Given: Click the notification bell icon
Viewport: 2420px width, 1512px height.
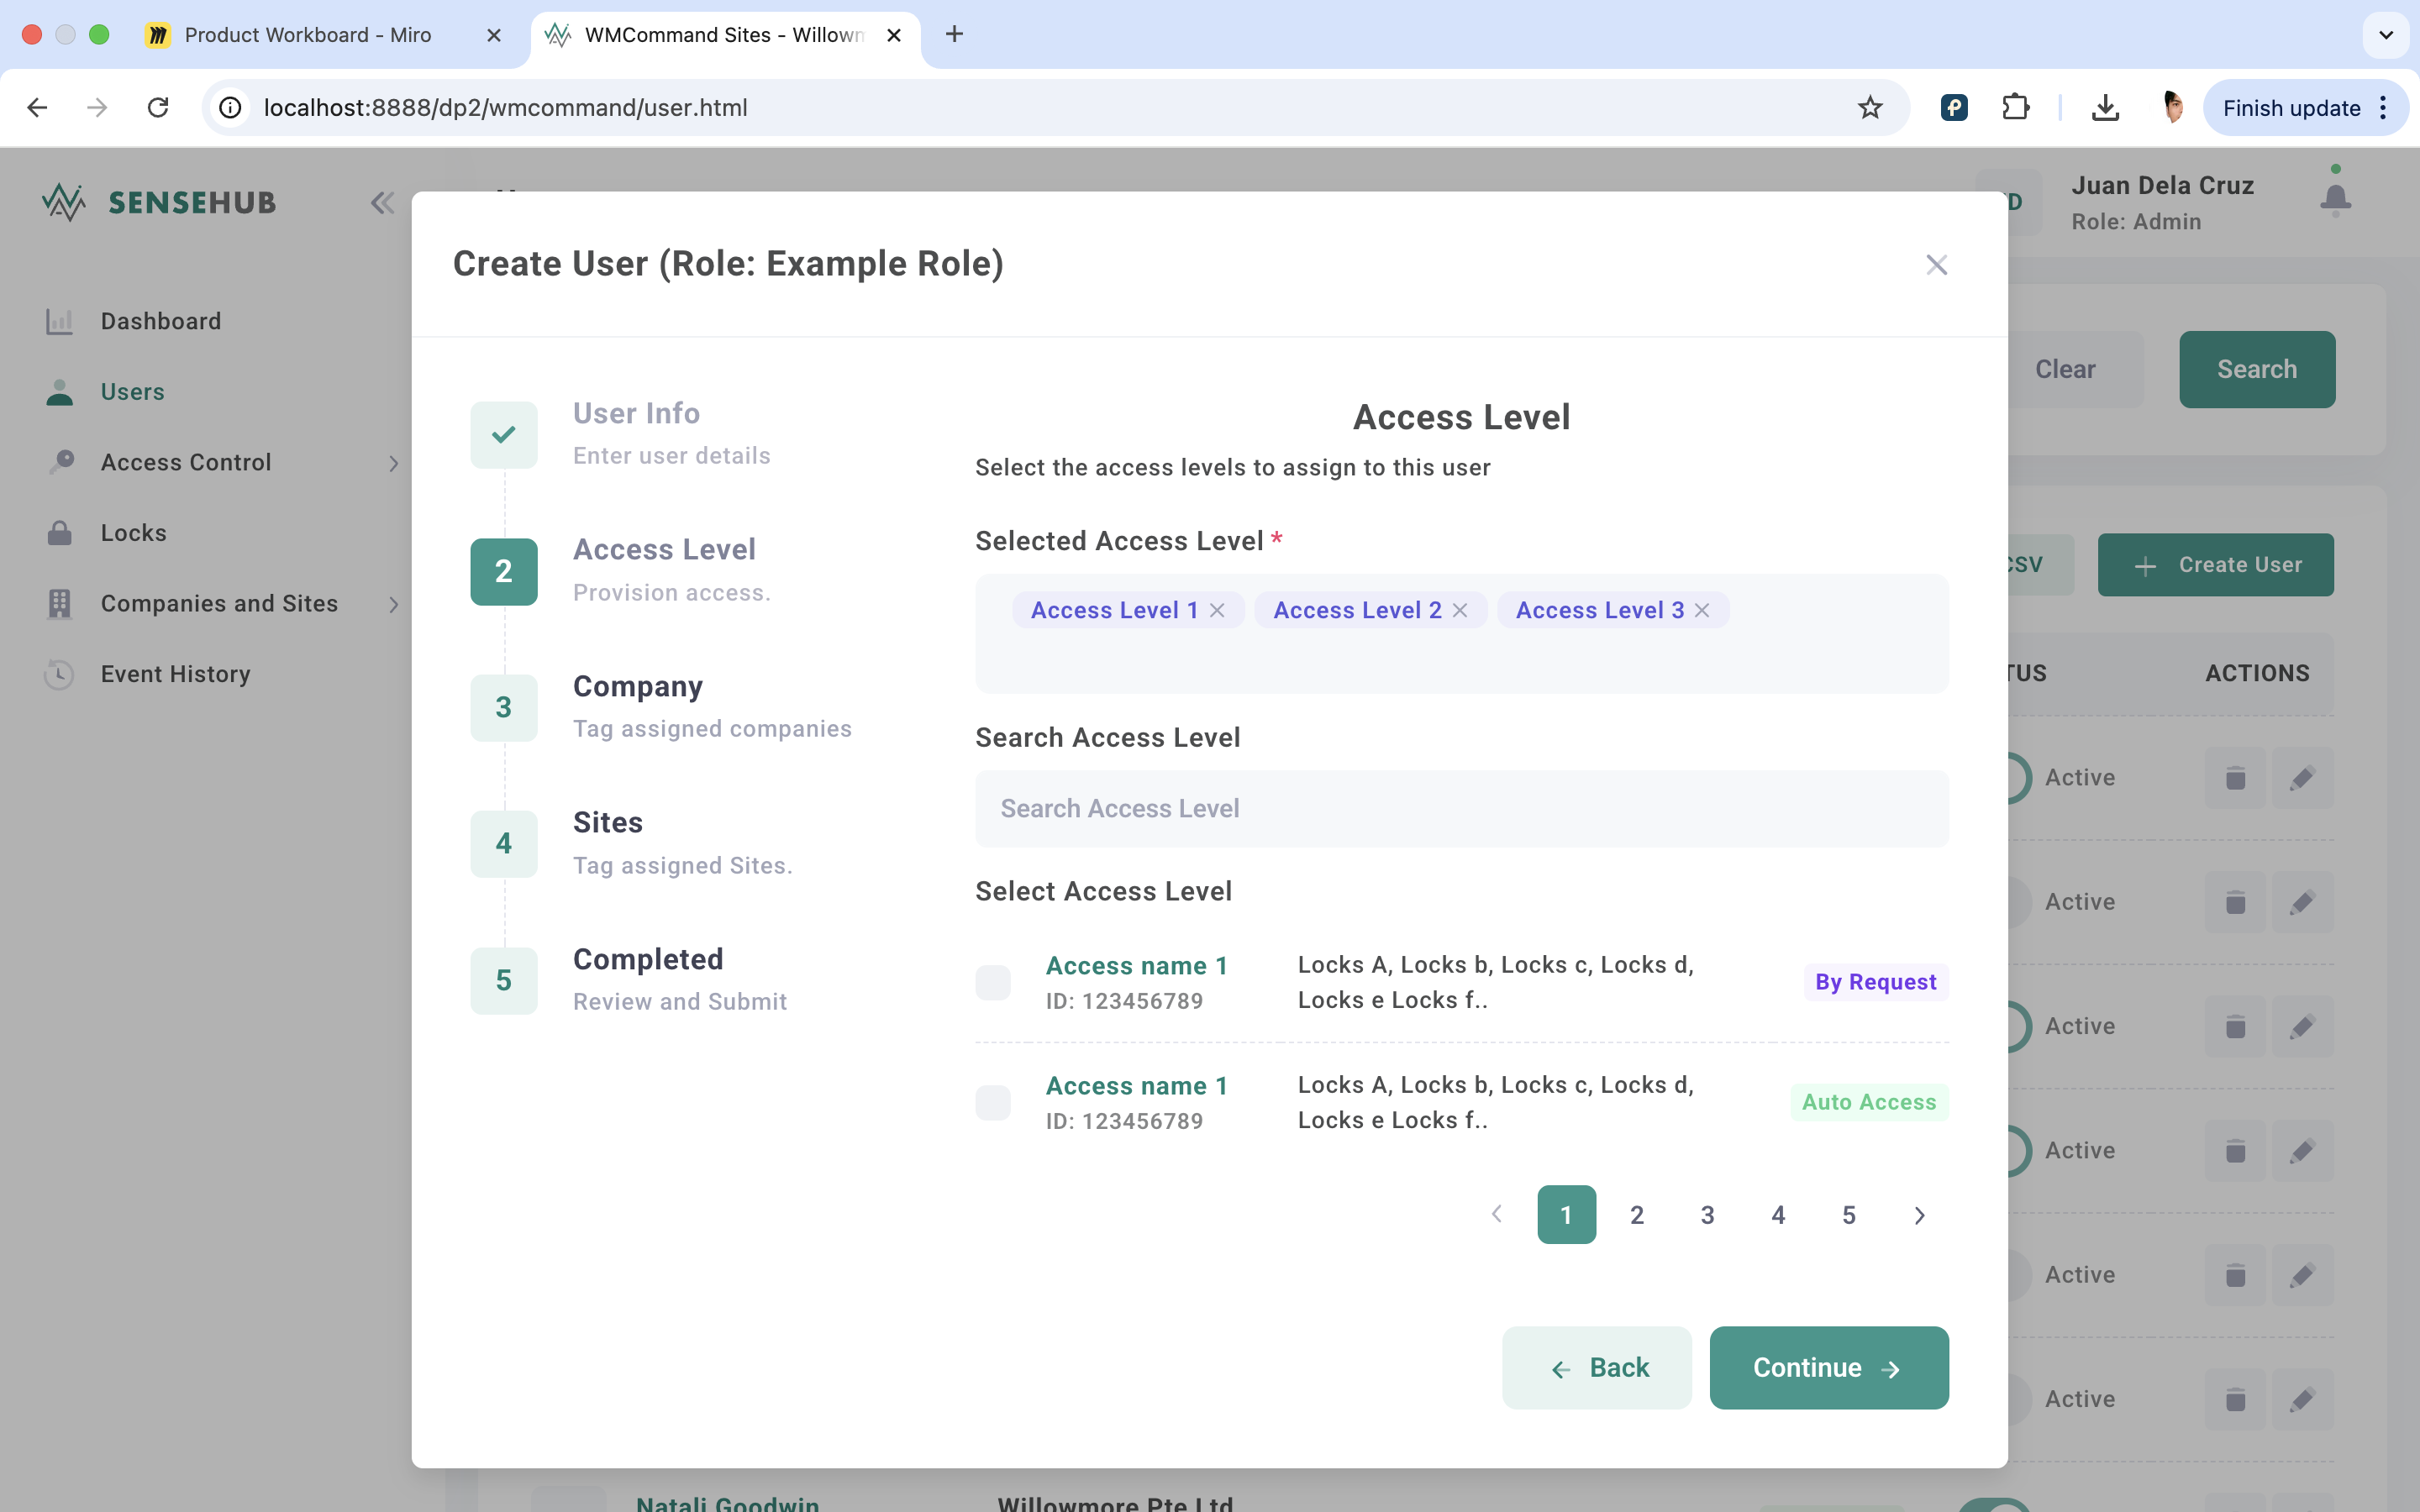Looking at the screenshot, I should 2335,198.
